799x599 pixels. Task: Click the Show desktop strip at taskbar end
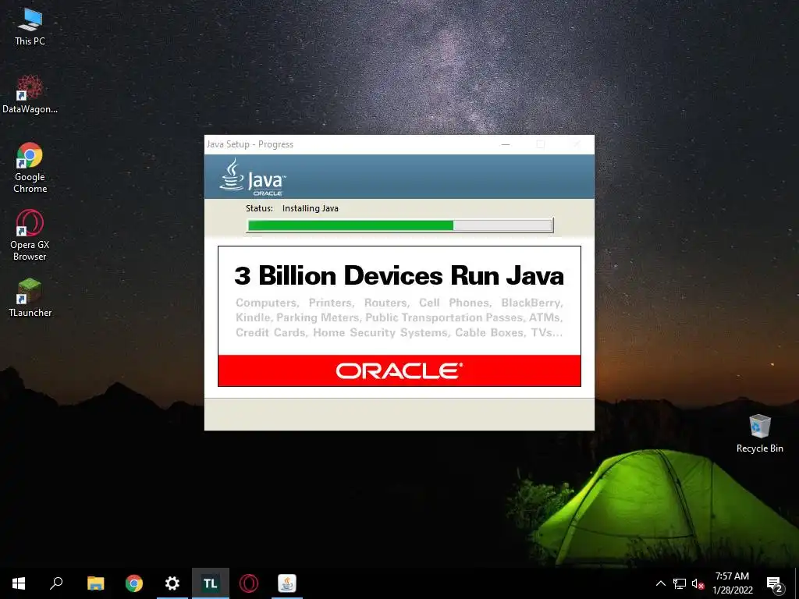[x=797, y=583]
